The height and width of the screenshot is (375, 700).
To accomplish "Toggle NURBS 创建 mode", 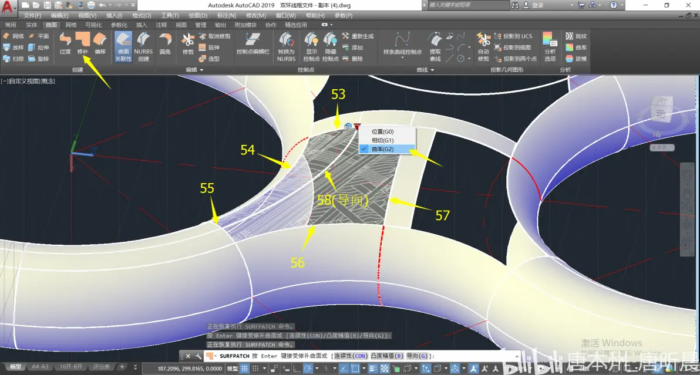I will coord(143,46).
